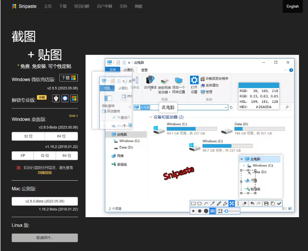Click the Linux 敬请期待 button
This screenshot has width=308, height=251.
click(45, 238)
